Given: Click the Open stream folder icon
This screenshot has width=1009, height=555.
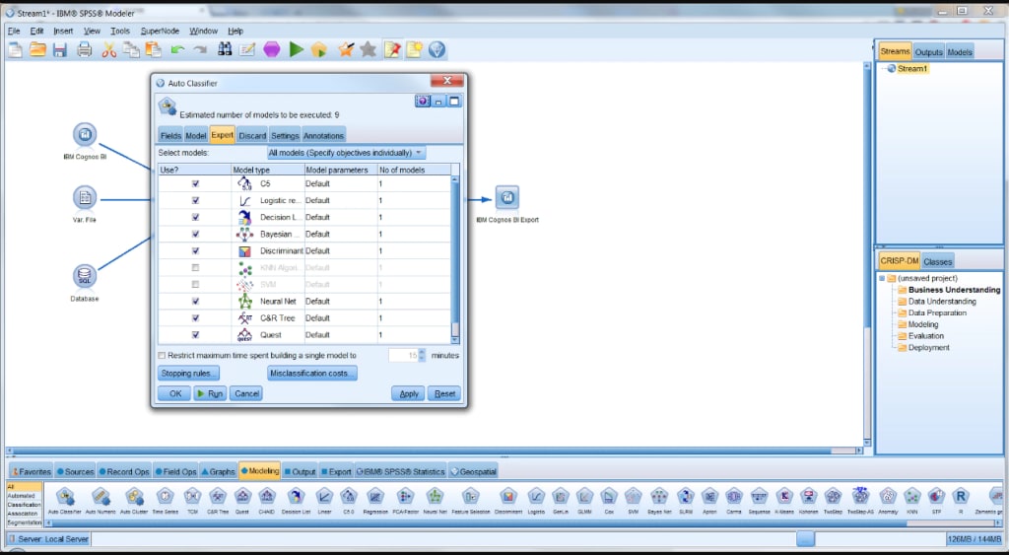Looking at the screenshot, I should pyautogui.click(x=37, y=49).
